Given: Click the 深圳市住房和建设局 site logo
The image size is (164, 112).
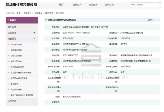Looking at the screenshot, I should click(x=21, y=5).
